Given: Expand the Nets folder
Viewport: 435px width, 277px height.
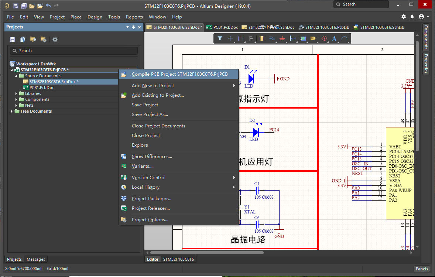Looking at the screenshot, I should pos(16,105).
